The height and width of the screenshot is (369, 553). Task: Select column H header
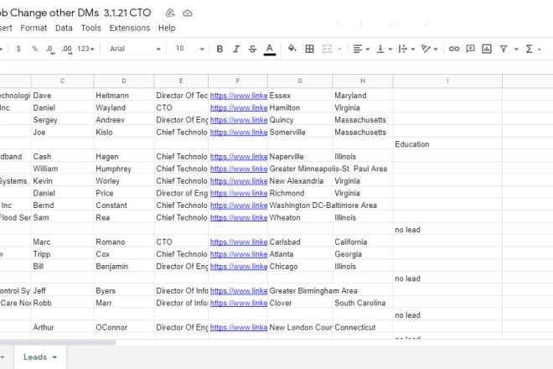[x=363, y=81]
